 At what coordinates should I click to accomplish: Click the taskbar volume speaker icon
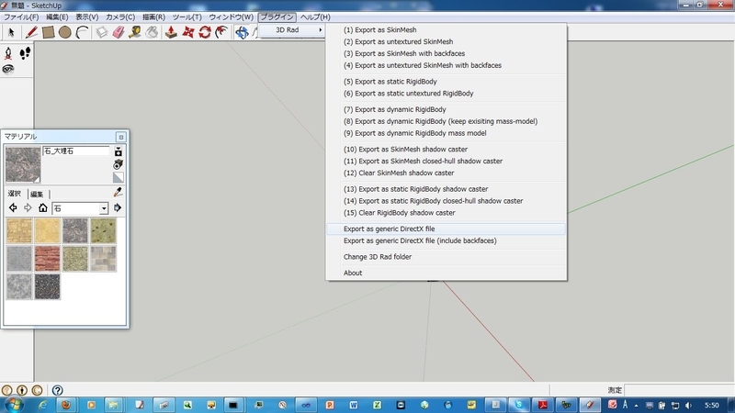click(x=688, y=406)
